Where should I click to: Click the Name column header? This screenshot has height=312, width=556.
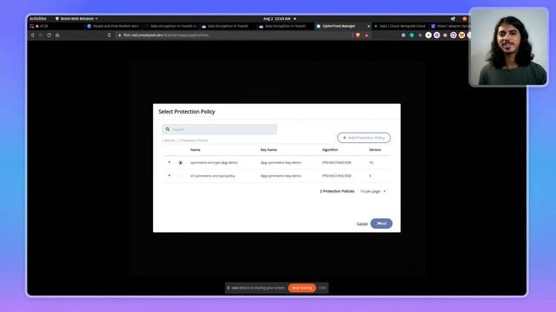click(195, 150)
